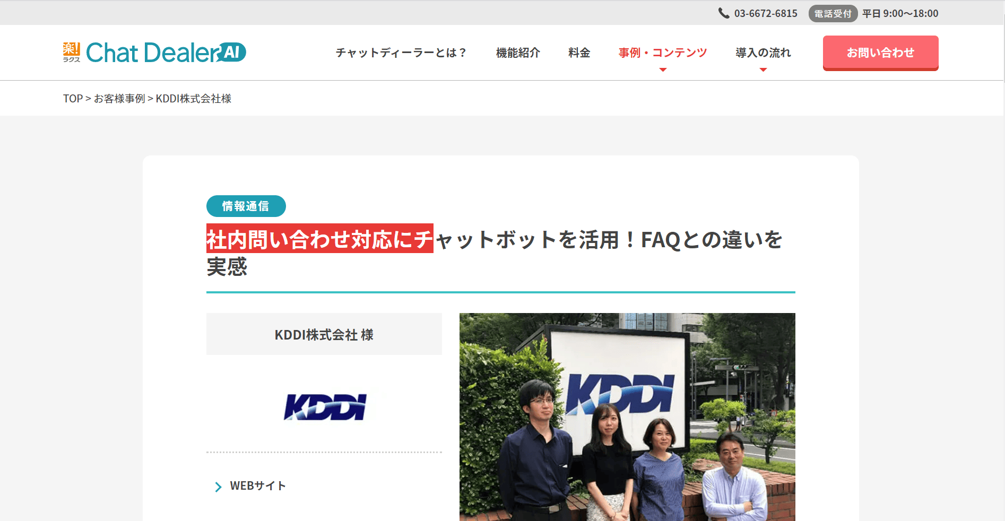The width and height of the screenshot is (1005, 521).
Task: Expand the 導入の流れ dropdown arrow
Action: 763,70
